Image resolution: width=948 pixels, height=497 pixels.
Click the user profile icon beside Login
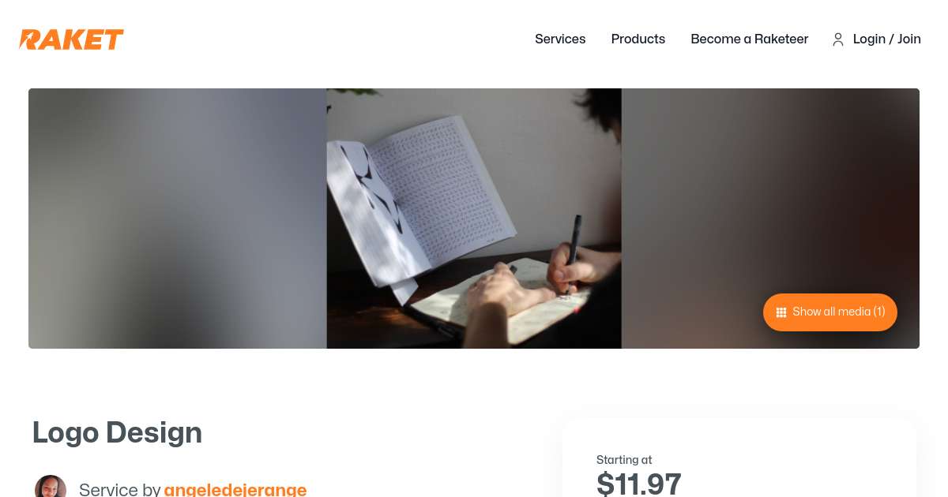(x=838, y=39)
